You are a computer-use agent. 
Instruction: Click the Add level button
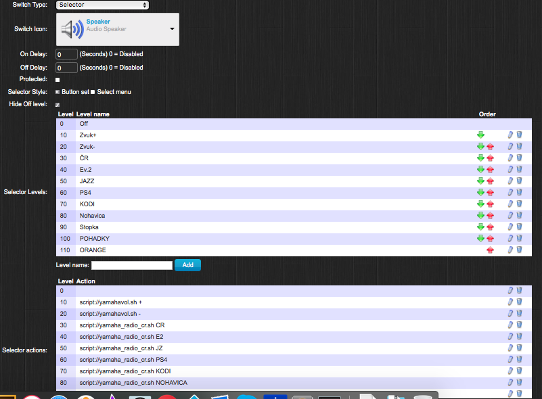187,265
